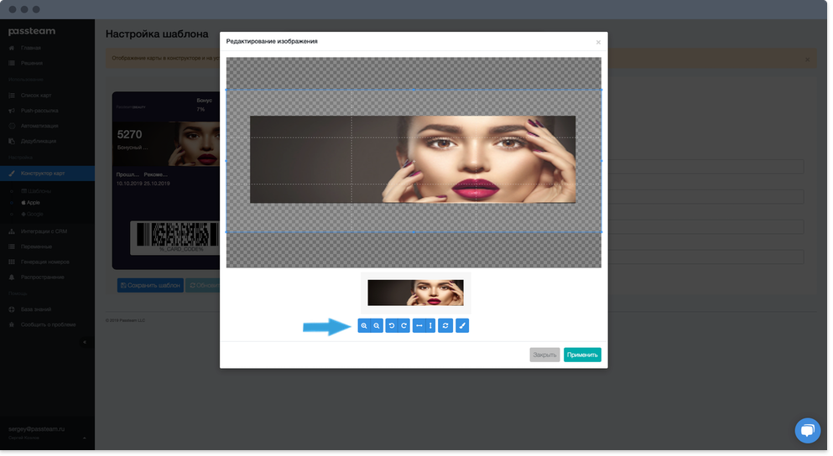Click the home icon next to Главная
The height and width of the screenshot is (456, 833).
pos(12,48)
